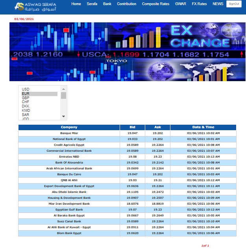Screen dimensions: 246x249
Task: Select USD in the currency list
Action: [39, 89]
